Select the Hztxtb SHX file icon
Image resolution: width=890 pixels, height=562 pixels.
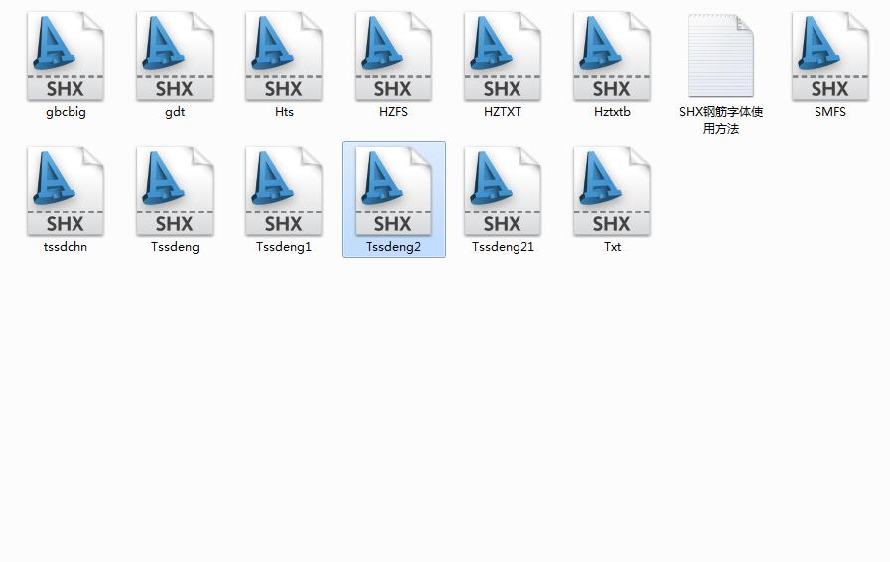(612, 57)
